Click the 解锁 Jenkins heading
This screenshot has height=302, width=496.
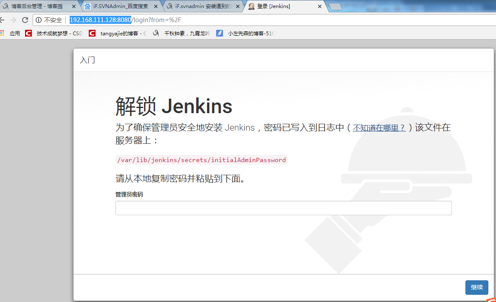(x=174, y=106)
